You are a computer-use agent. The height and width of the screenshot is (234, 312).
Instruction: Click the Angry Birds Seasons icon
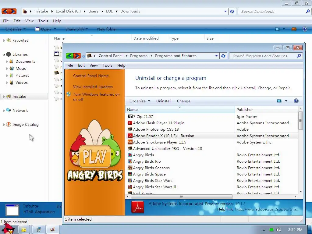[130, 168]
